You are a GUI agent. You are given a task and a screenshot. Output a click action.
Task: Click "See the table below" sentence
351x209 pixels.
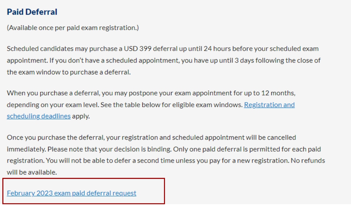point(171,104)
